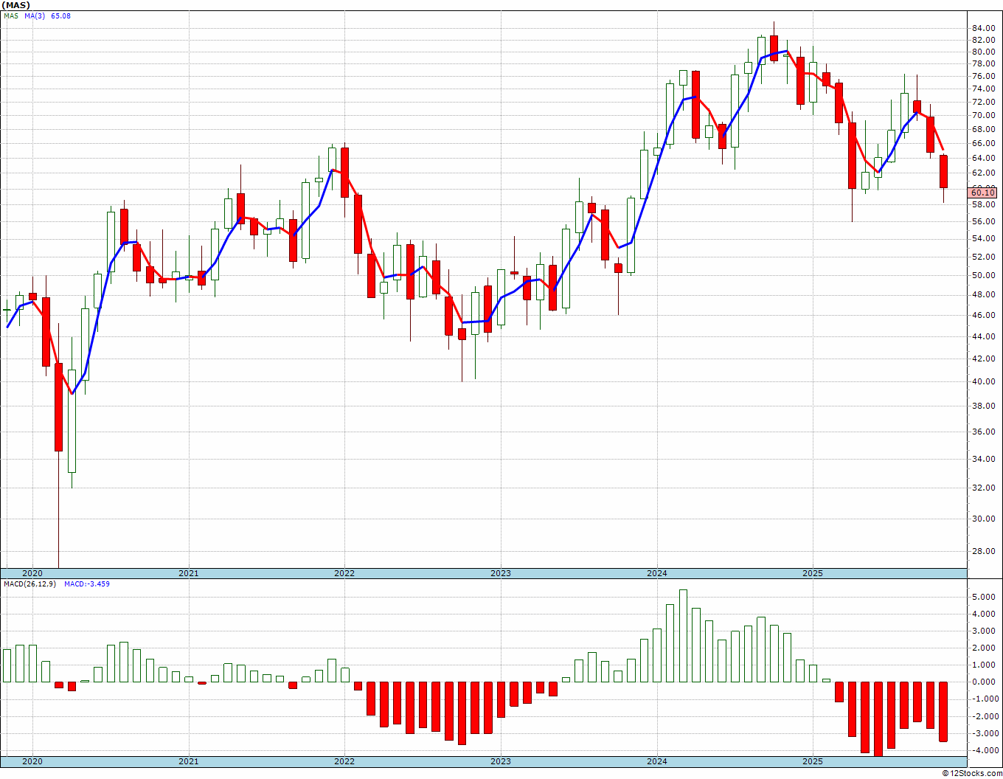This screenshot has height=779, width=1003.
Task: Select the 68.00 price axis label
Action: pyautogui.click(x=983, y=130)
